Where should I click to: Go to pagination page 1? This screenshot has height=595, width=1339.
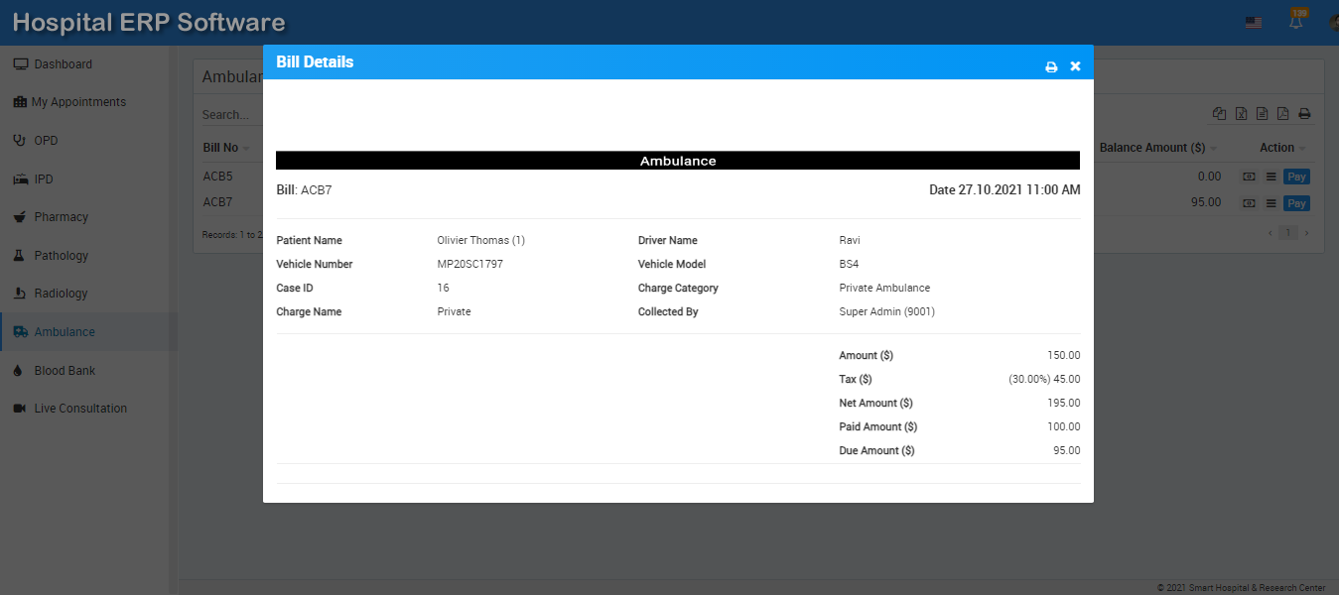pos(1287,233)
